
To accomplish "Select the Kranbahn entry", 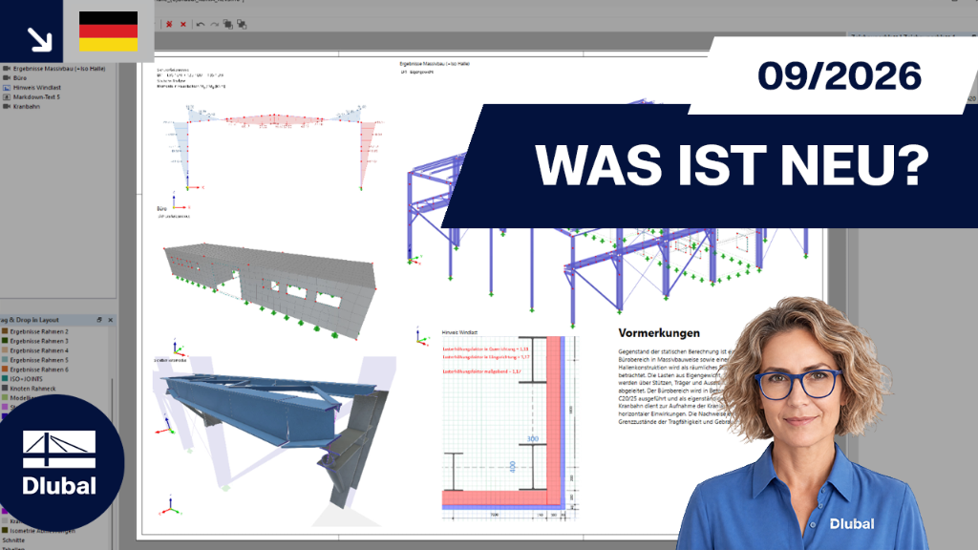I will (x=27, y=106).
